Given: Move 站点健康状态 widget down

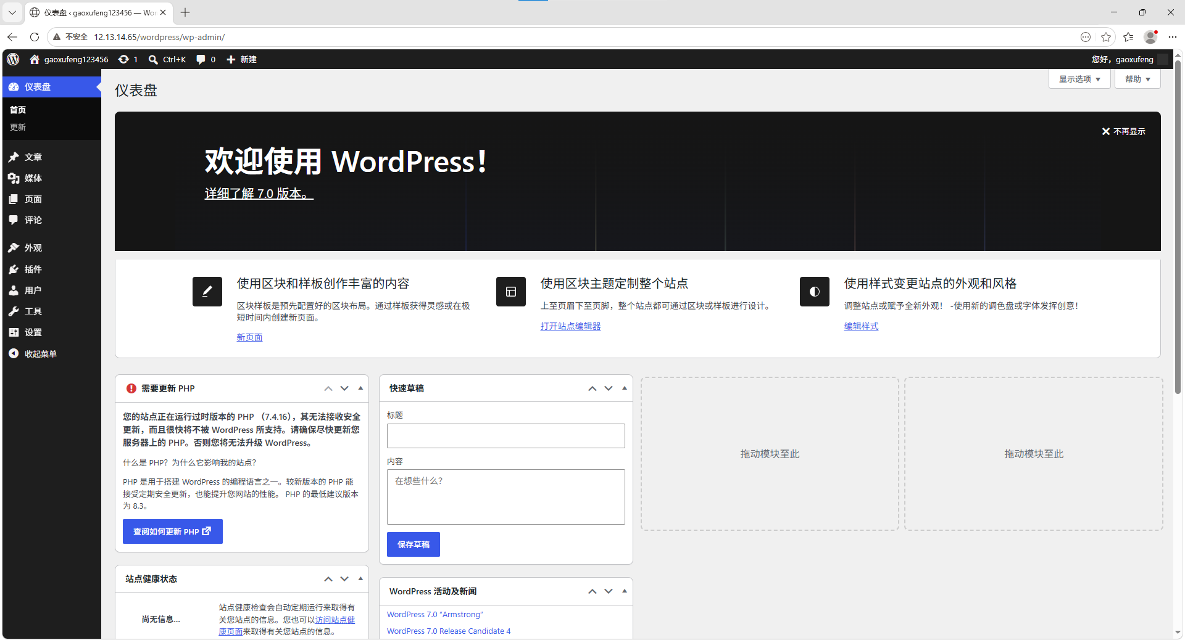Looking at the screenshot, I should coord(344,579).
